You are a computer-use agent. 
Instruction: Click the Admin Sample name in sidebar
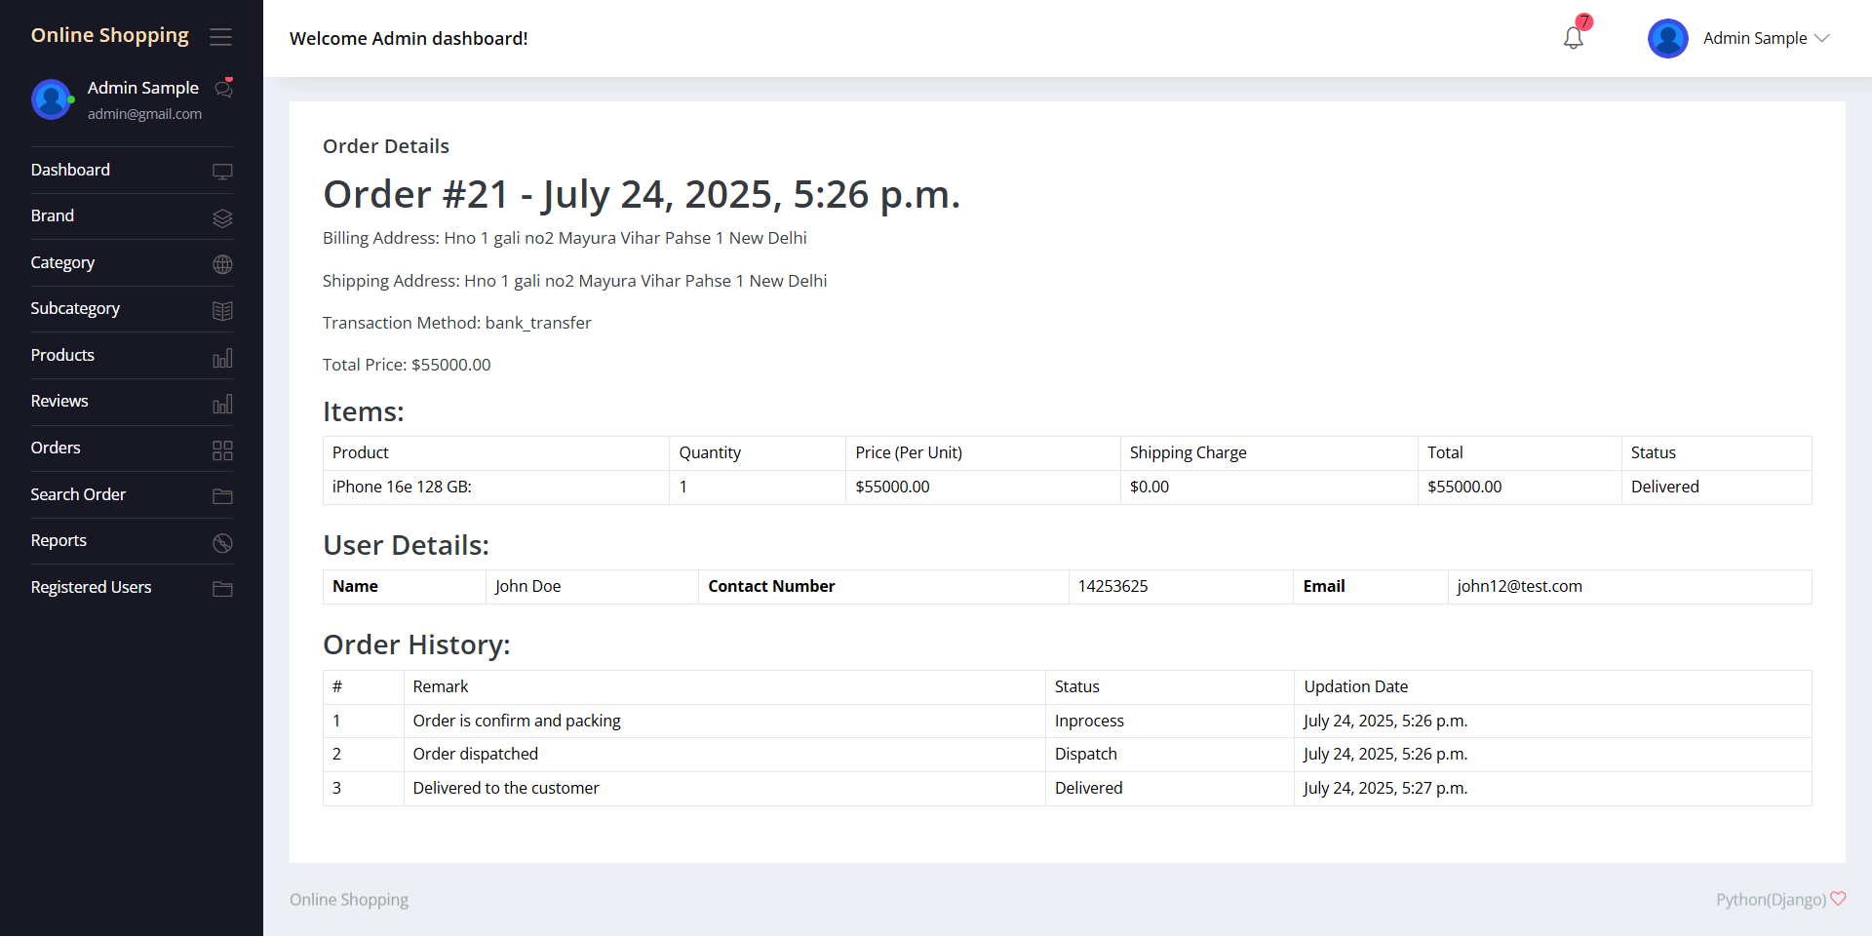tap(143, 88)
